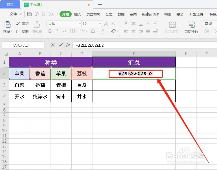Toggle Underline formatting
The width and height of the screenshot is (217, 170).
pos(64,31)
